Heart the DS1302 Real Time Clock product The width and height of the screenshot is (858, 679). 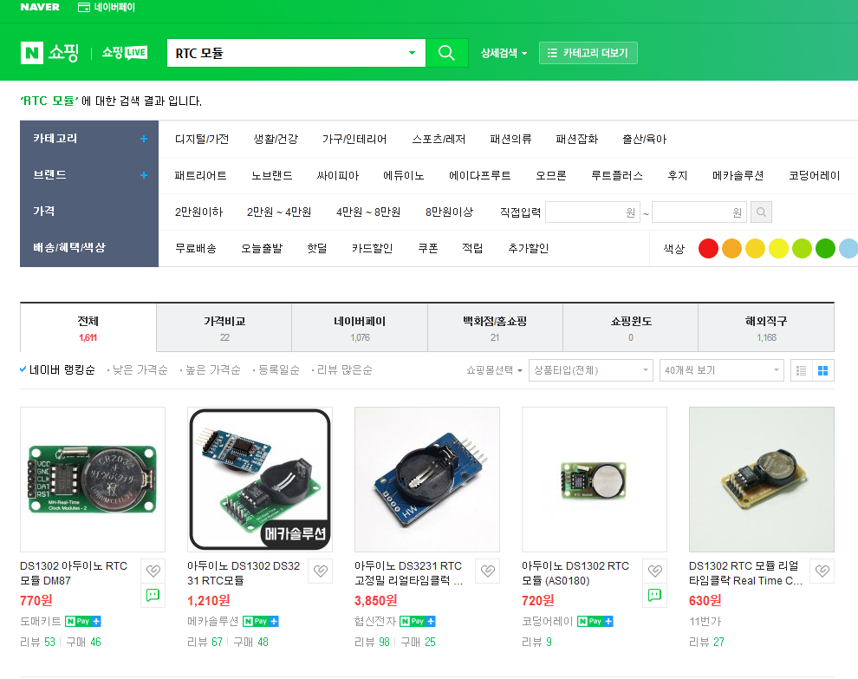[x=822, y=571]
